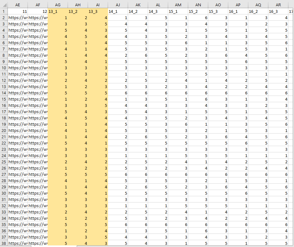Select cell AP22
Image resolution: width=294 pixels, height=247 pixels.
point(238,143)
